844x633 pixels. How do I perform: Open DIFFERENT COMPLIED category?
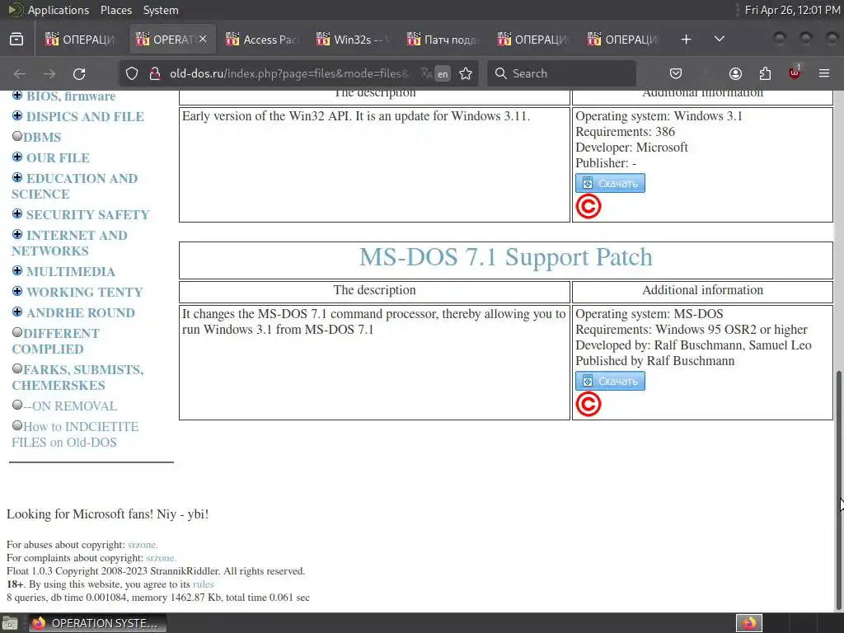[x=55, y=341]
